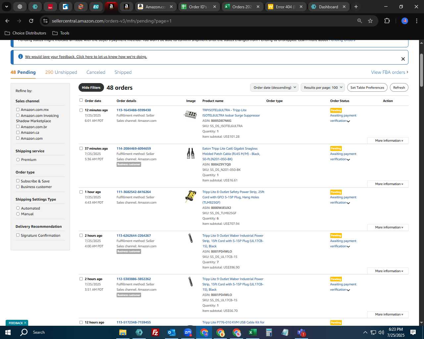Click the Refresh orders button
The height and width of the screenshot is (339, 424).
point(399,87)
